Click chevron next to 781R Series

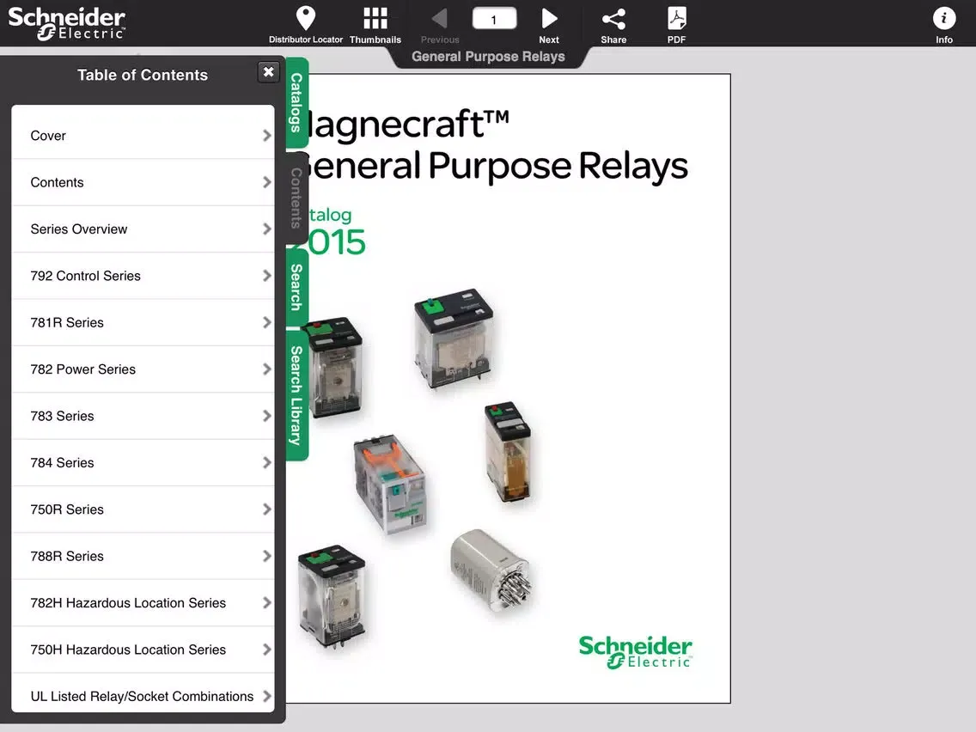coord(267,322)
